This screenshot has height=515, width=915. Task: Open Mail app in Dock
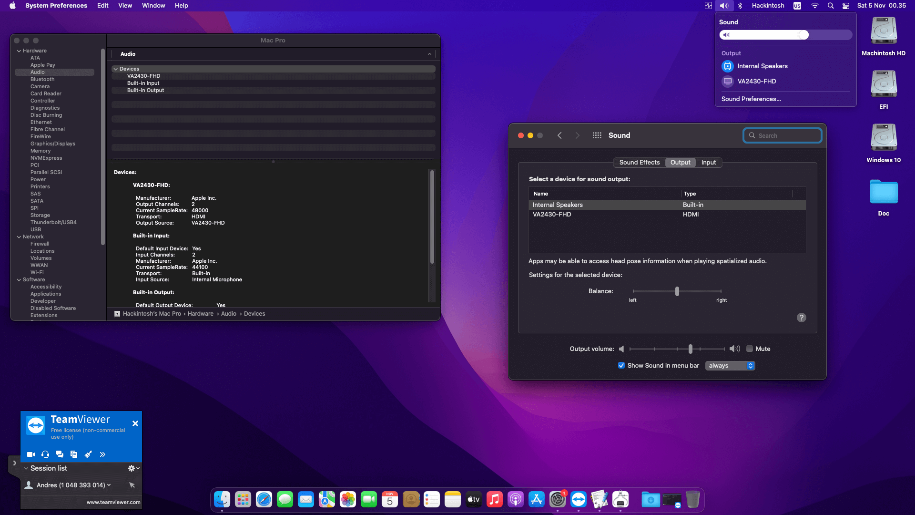(x=306, y=499)
